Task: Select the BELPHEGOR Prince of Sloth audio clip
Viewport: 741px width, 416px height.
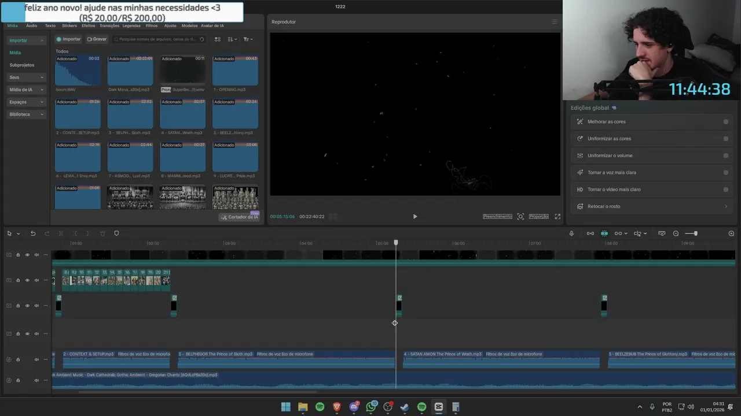Action: pyautogui.click(x=286, y=359)
